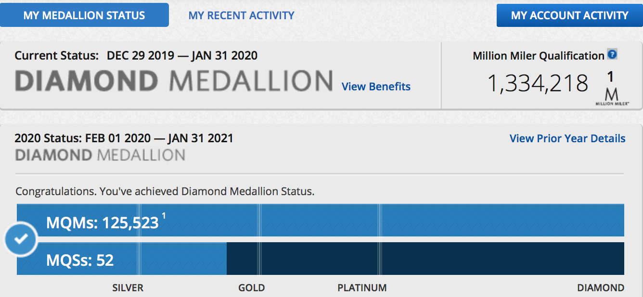643x297 pixels.
Task: Click the large Diamond Medallion current status heading
Action: click(174, 81)
